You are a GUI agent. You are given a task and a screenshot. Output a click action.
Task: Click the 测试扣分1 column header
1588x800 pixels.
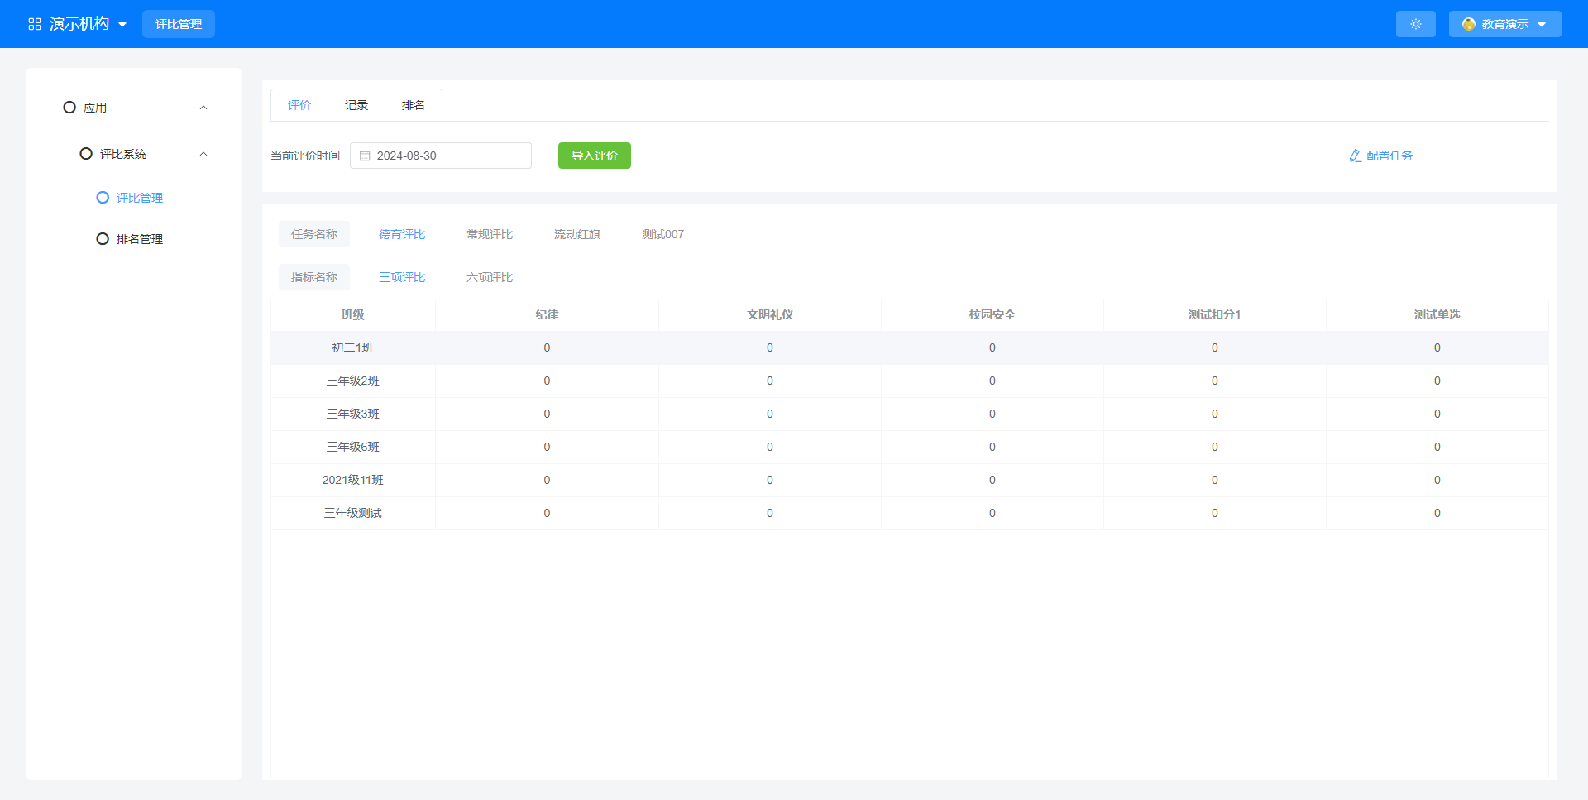[1215, 314]
